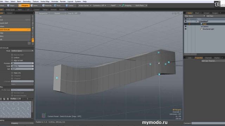Open the Filter Items dropdown

tap(195, 16)
